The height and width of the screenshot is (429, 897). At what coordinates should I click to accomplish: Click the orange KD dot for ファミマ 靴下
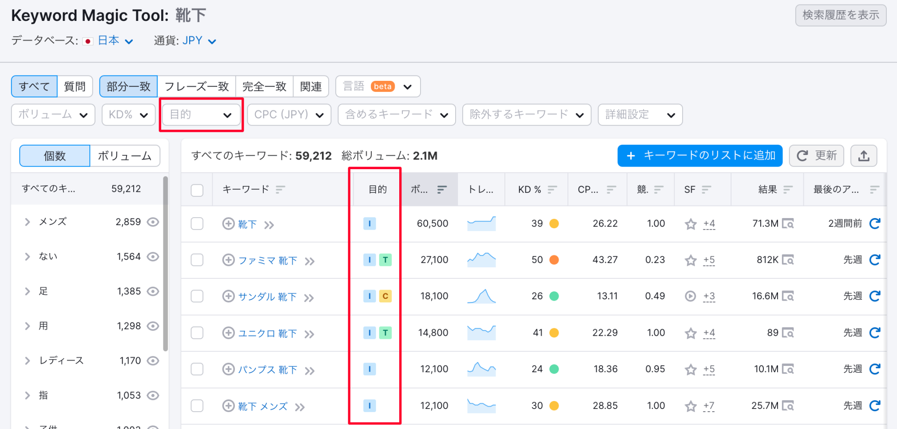(554, 260)
